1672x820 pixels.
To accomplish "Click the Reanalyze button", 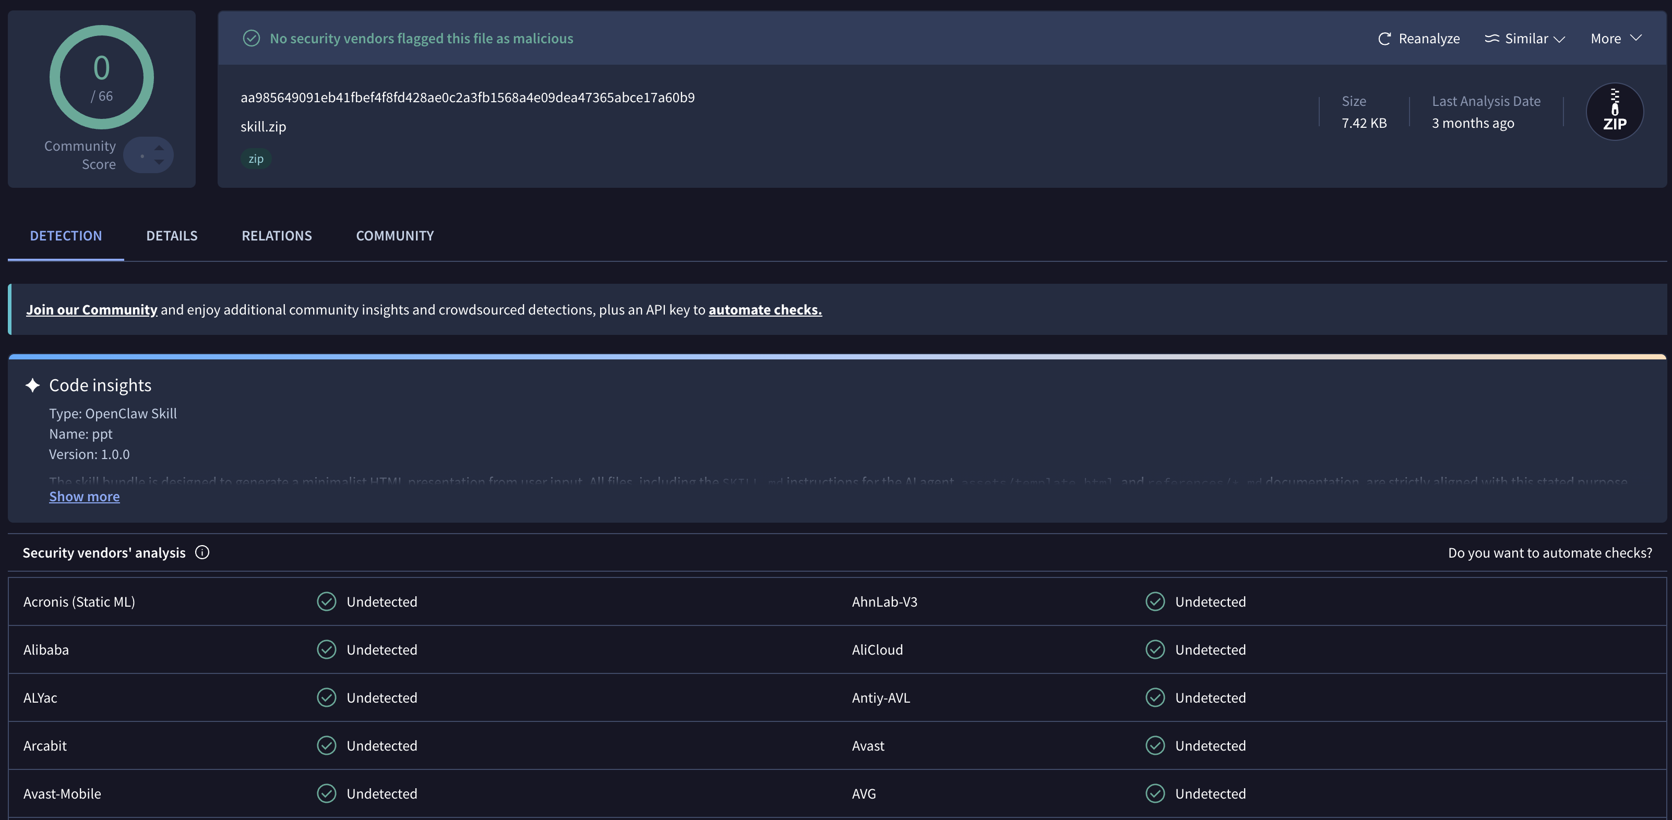I will click(x=1419, y=38).
